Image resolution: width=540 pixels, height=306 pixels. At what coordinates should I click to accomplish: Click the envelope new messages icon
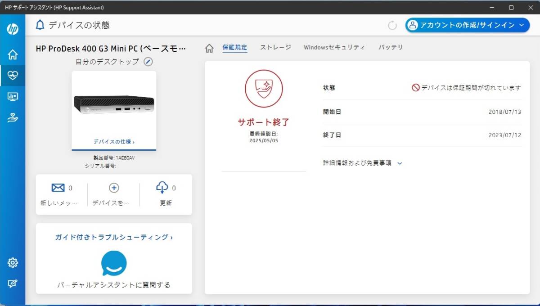[x=58, y=188]
